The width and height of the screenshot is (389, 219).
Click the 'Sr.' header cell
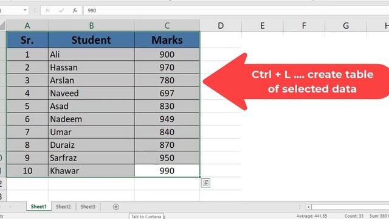click(x=27, y=40)
